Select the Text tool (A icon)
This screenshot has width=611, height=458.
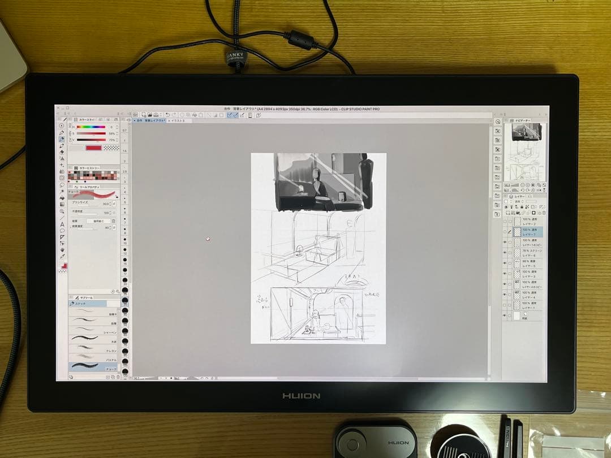[62, 224]
